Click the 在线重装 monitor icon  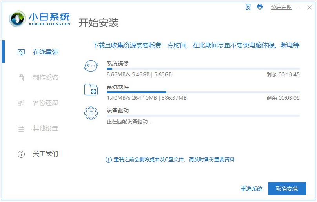[x=21, y=52]
